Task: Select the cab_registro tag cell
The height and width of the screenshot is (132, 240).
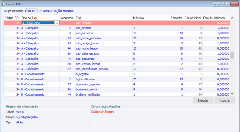Action: [x=104, y=23]
